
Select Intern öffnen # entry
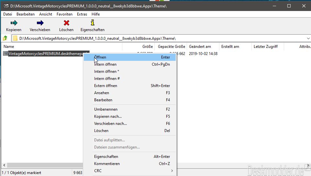[x=130, y=79]
